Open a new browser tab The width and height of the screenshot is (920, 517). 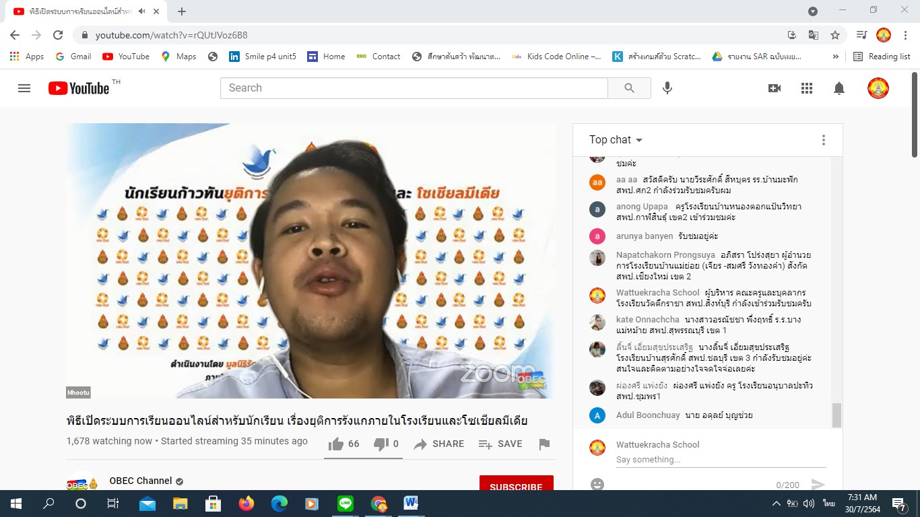click(182, 11)
